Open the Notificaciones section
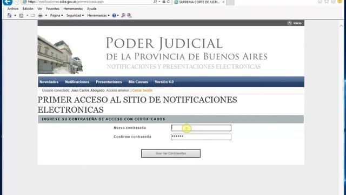Image resolution: width=346 pixels, height=195 pixels. [77, 82]
